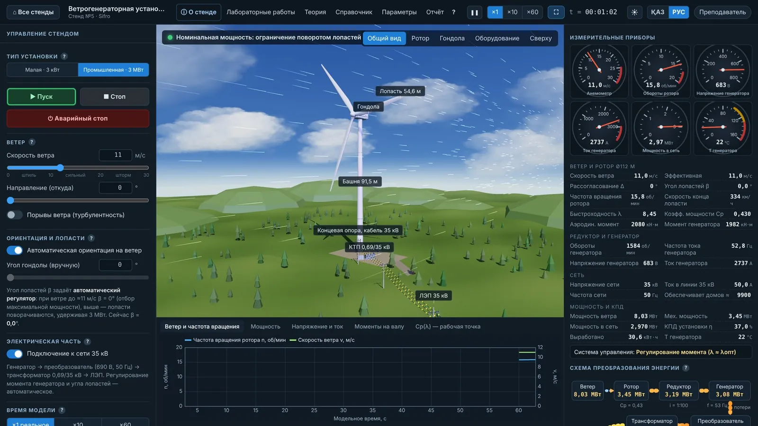Toggle fullscreen mode icon

pyautogui.click(x=556, y=12)
